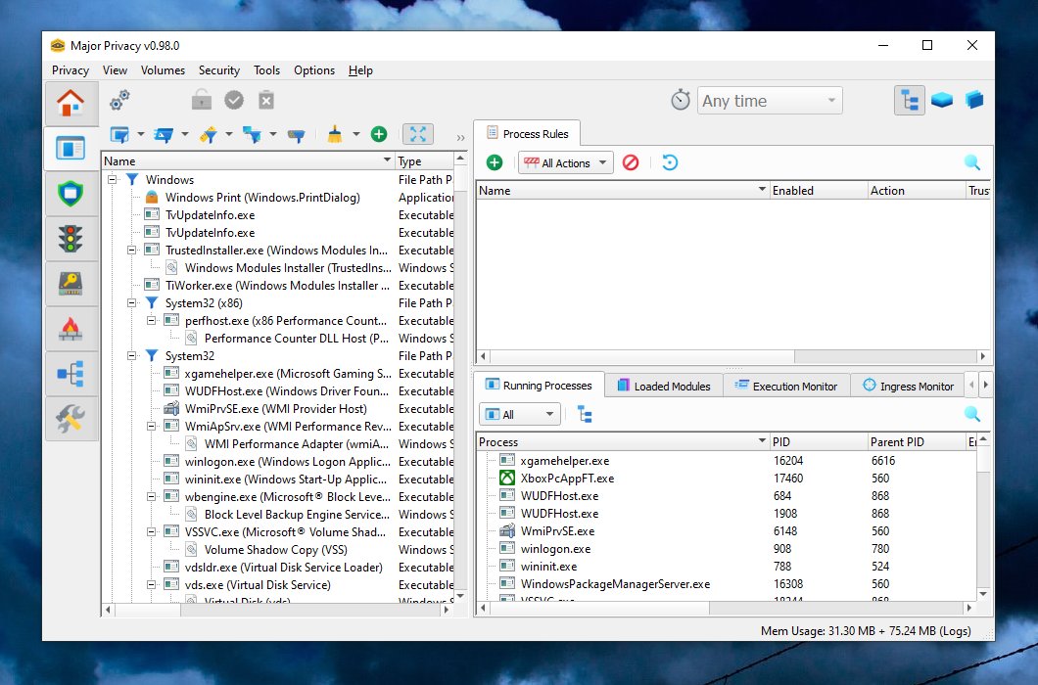The height and width of the screenshot is (685, 1038).
Task: Open the All Actions dropdown
Action: point(566,162)
